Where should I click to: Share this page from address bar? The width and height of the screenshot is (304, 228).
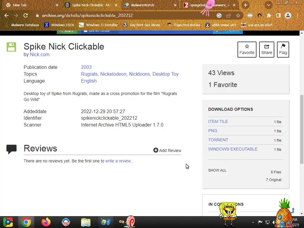(229, 15)
